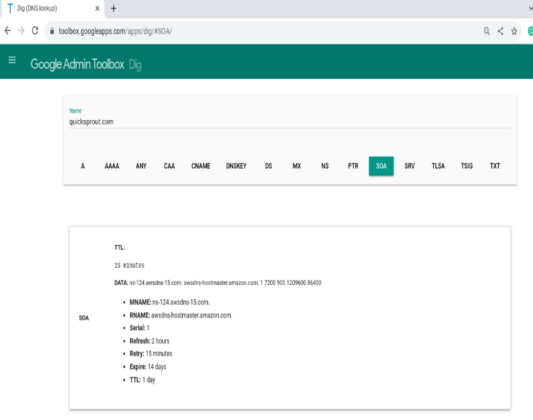Image resolution: width=533 pixels, height=420 pixels.
Task: Select the NS record type
Action: point(325,166)
